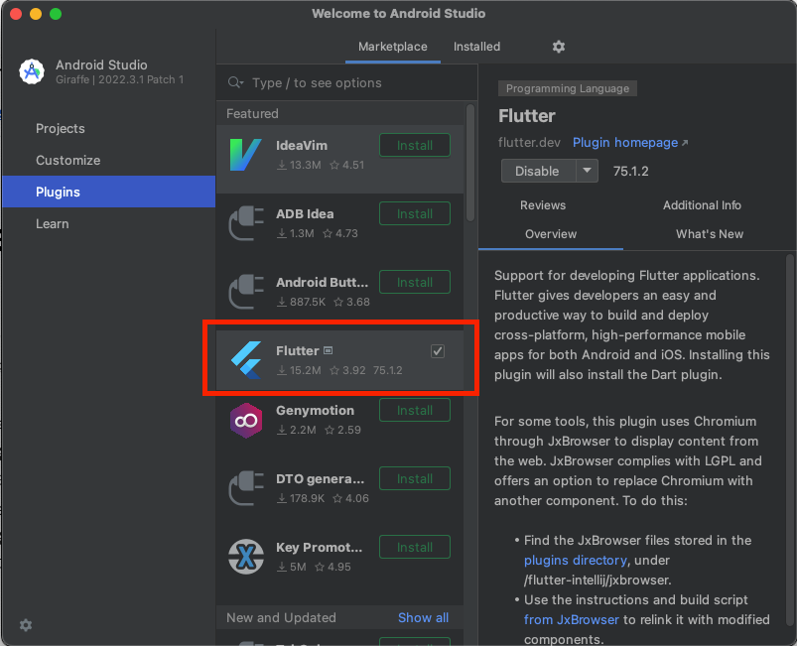This screenshot has width=797, height=646.
Task: Click the small tag icon next to the Flutter name
Action: click(329, 350)
